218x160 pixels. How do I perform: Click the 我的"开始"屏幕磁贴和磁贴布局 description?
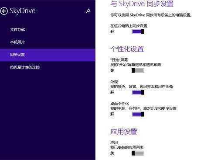(x=136, y=65)
